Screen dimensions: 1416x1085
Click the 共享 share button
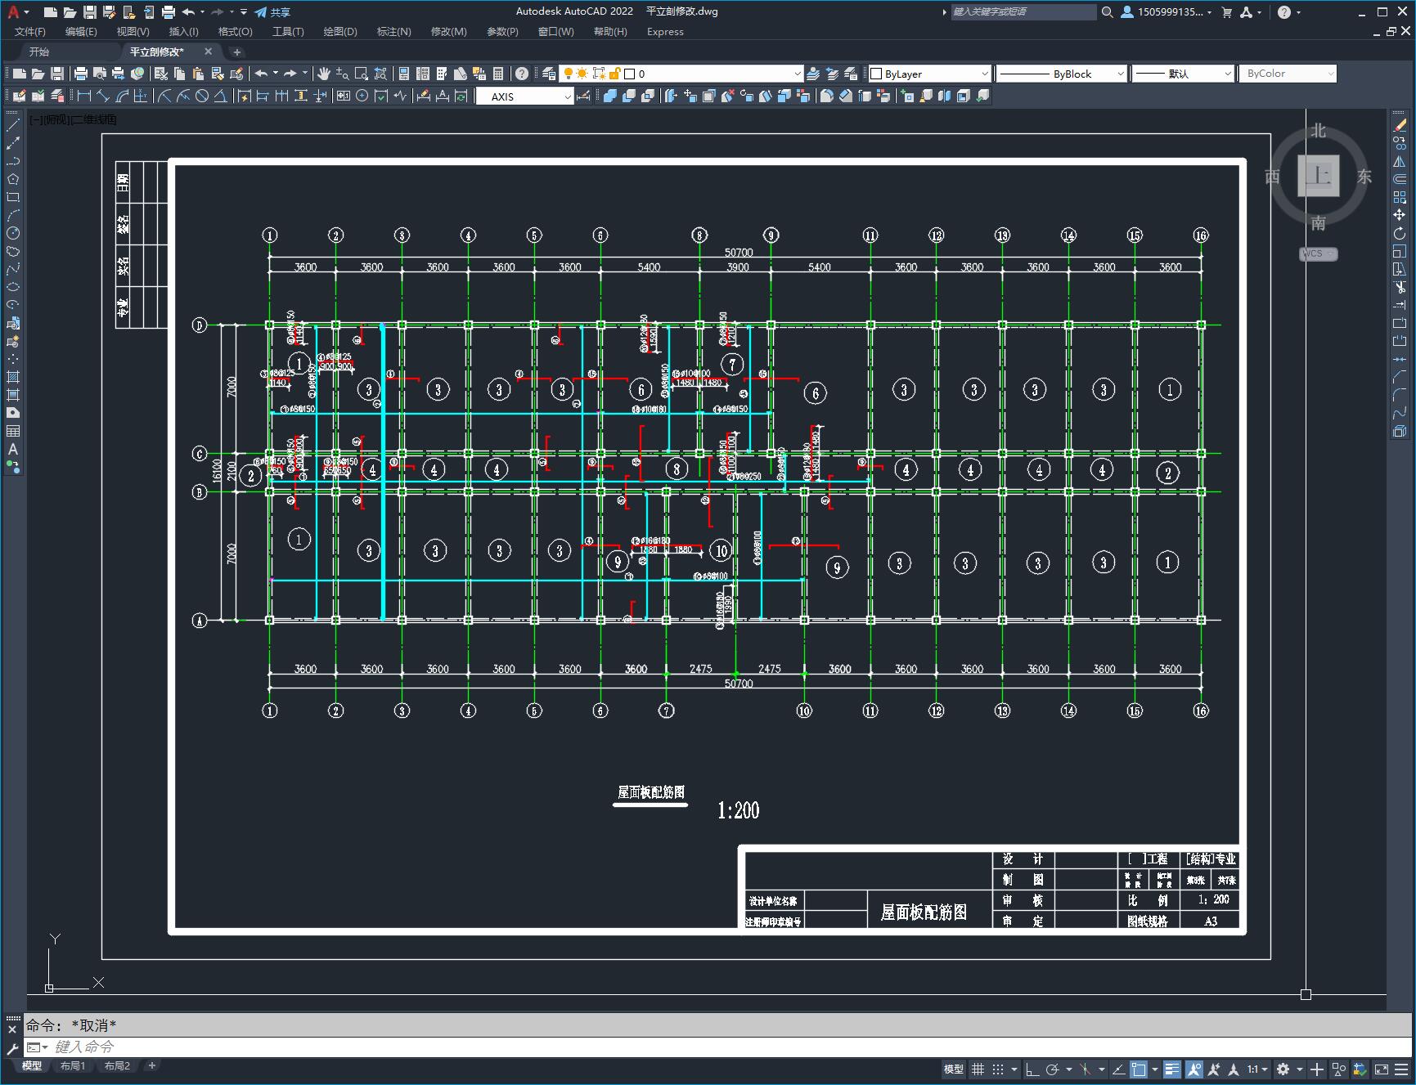[x=273, y=12]
